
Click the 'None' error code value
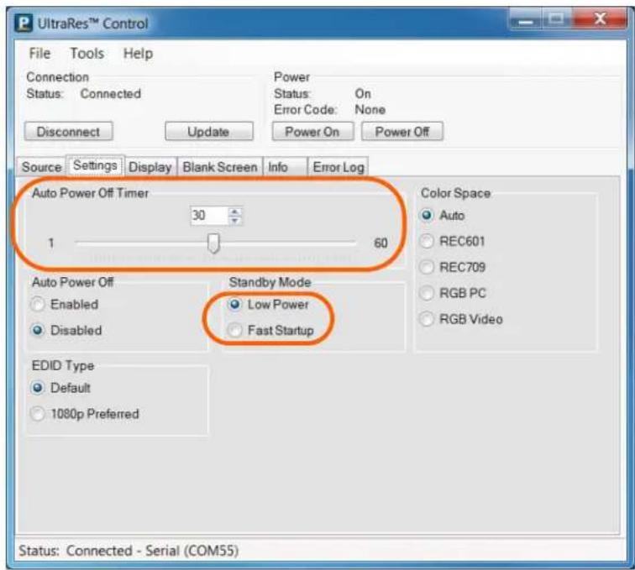370,110
